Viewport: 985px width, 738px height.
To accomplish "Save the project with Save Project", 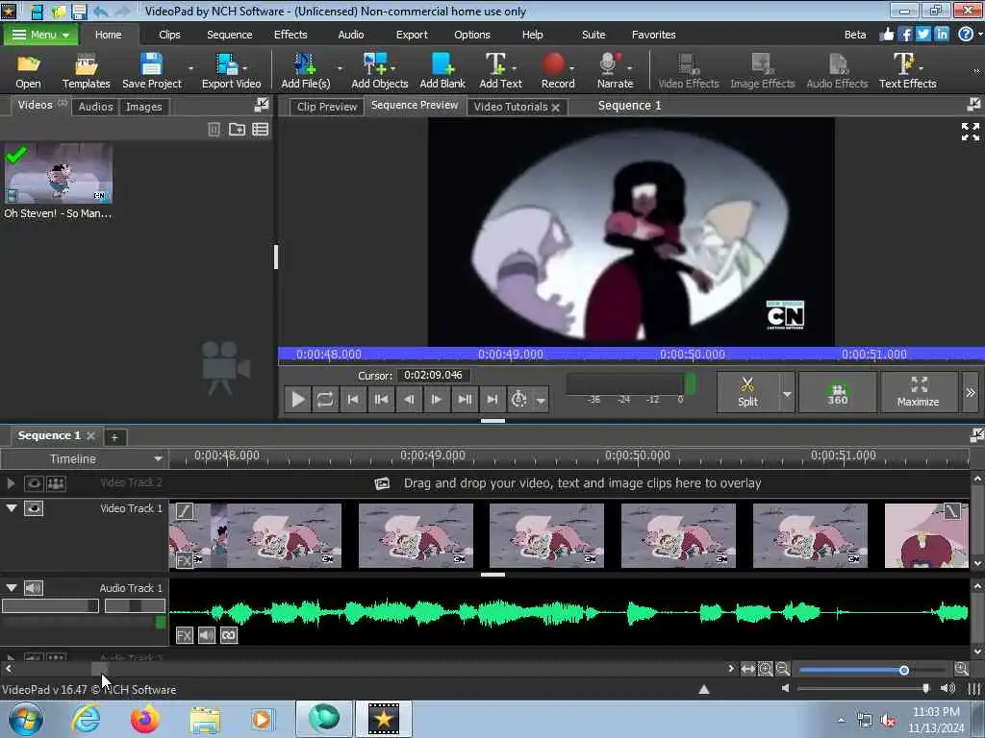I will coord(151,71).
